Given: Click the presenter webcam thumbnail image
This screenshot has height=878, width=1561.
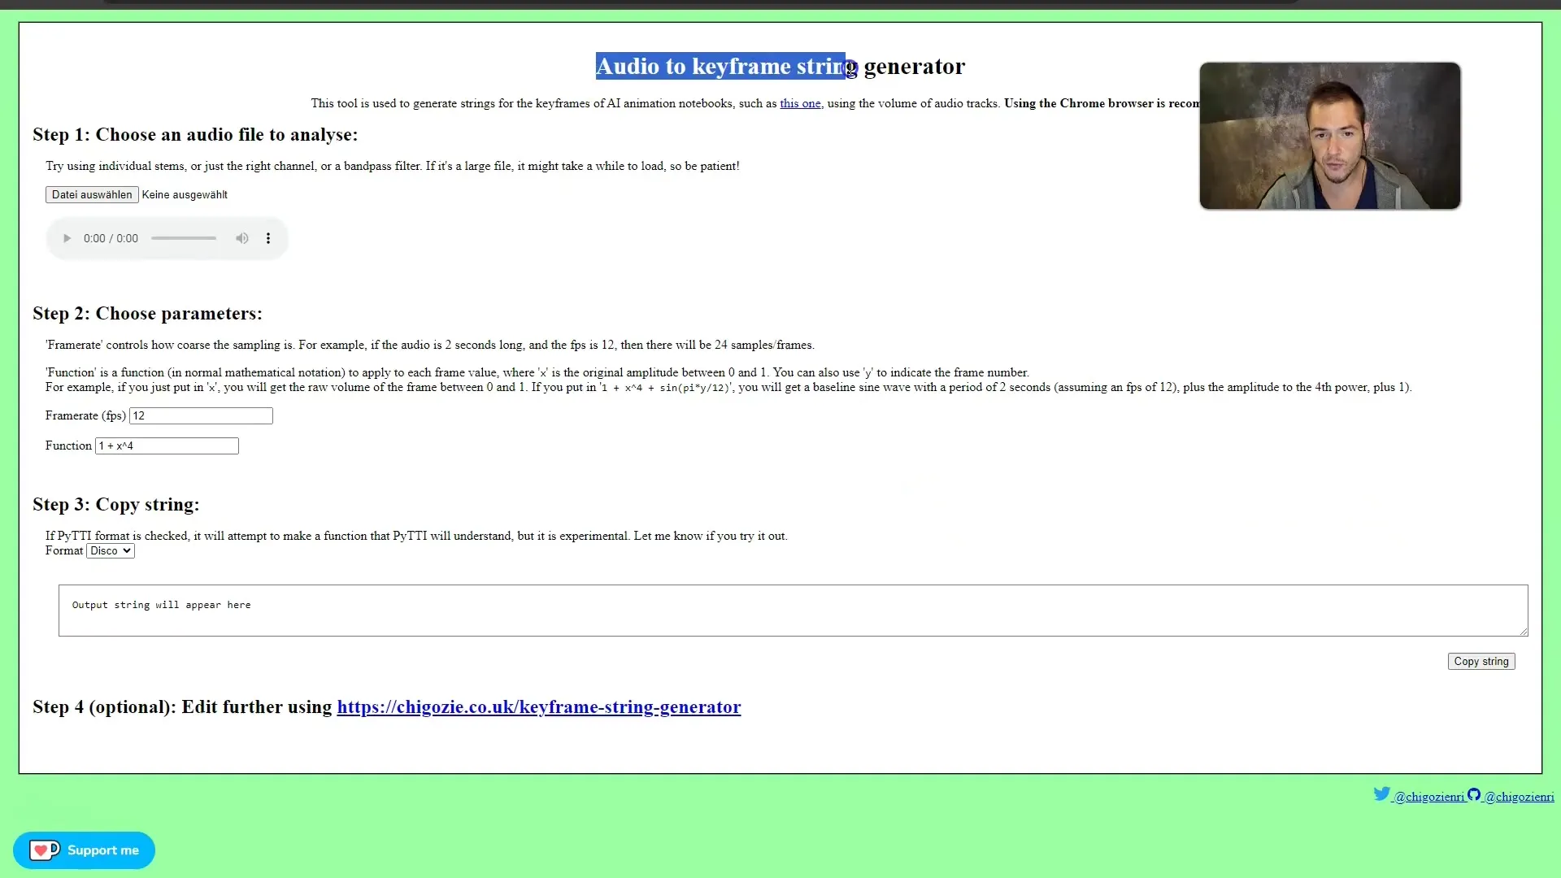Looking at the screenshot, I should point(1329,135).
